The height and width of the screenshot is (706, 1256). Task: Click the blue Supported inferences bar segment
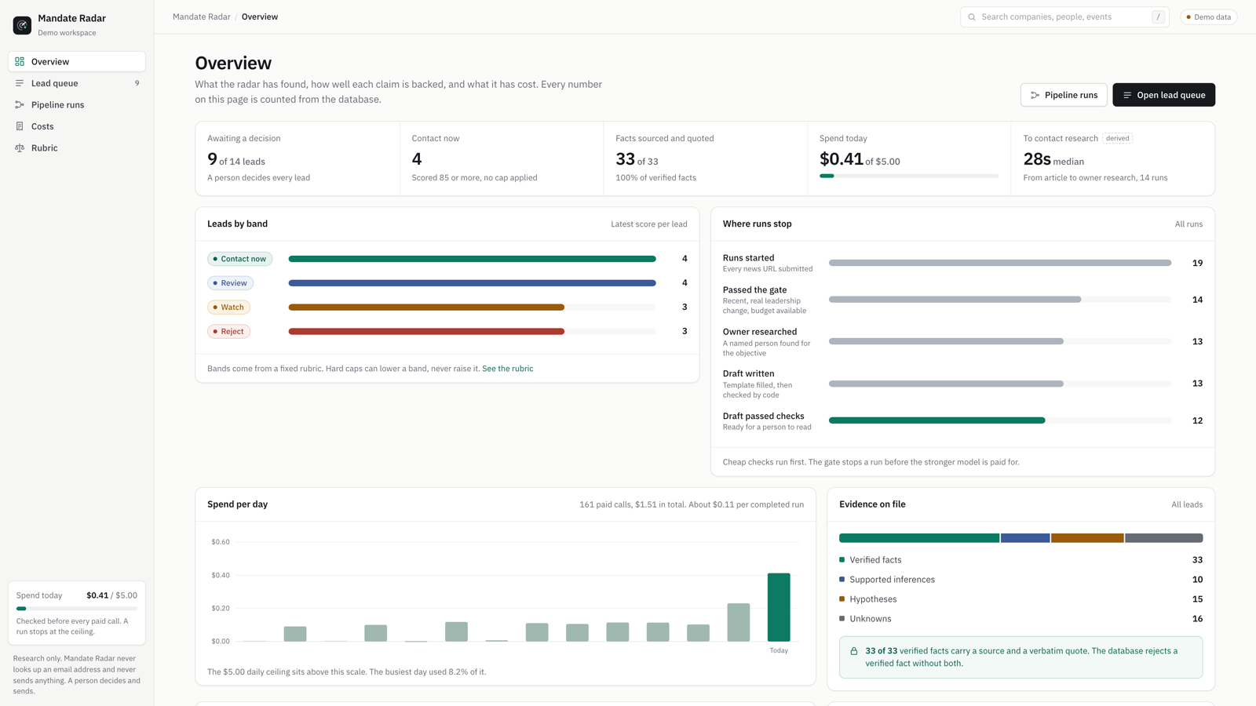tap(1025, 538)
